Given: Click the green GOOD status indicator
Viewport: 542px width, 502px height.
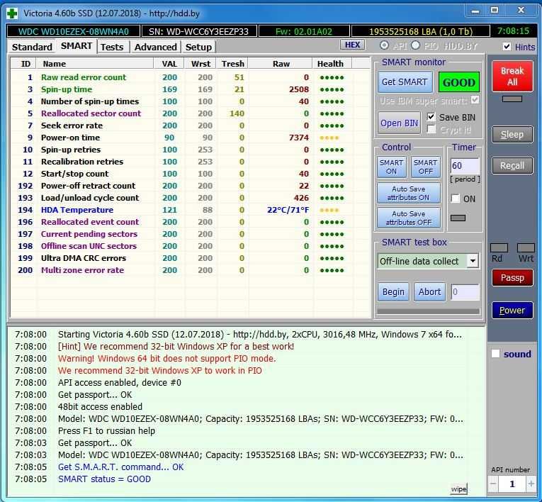Looking at the screenshot, I should click(458, 82).
